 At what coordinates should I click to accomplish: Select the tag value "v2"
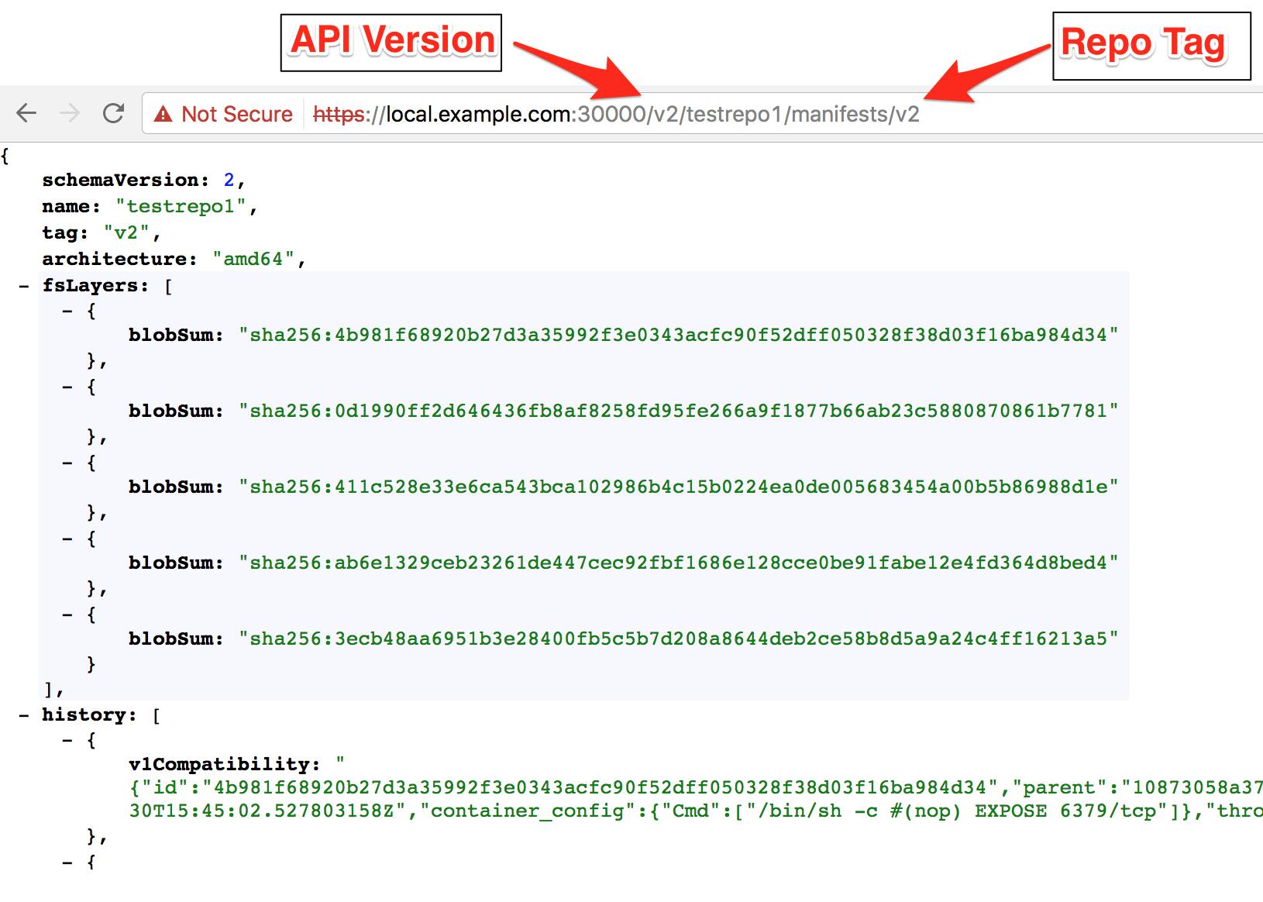pos(126,232)
